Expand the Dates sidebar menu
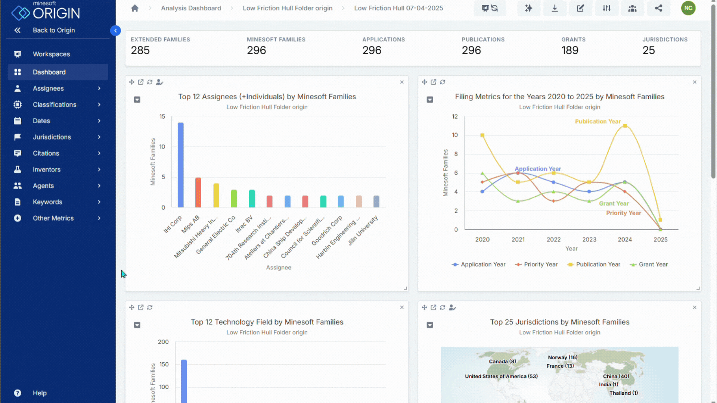Viewport: 717px width, 403px height. 58,121
